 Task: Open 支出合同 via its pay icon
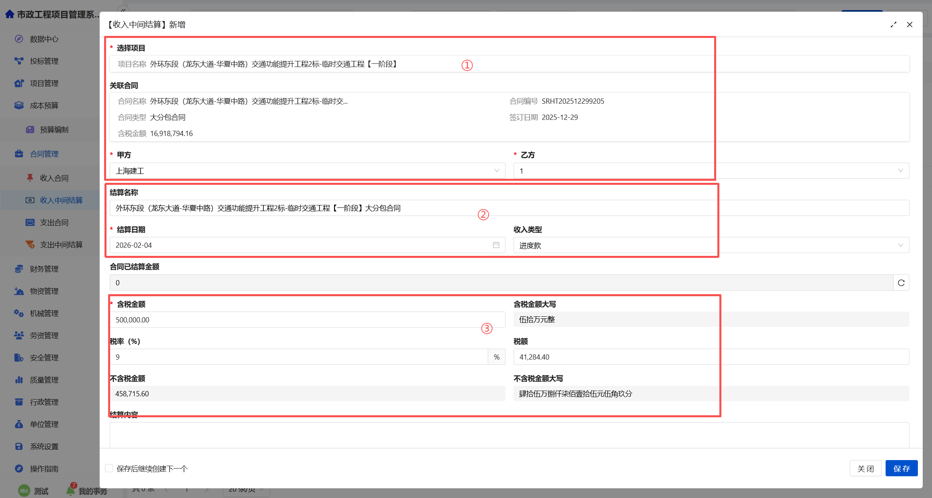pos(30,222)
